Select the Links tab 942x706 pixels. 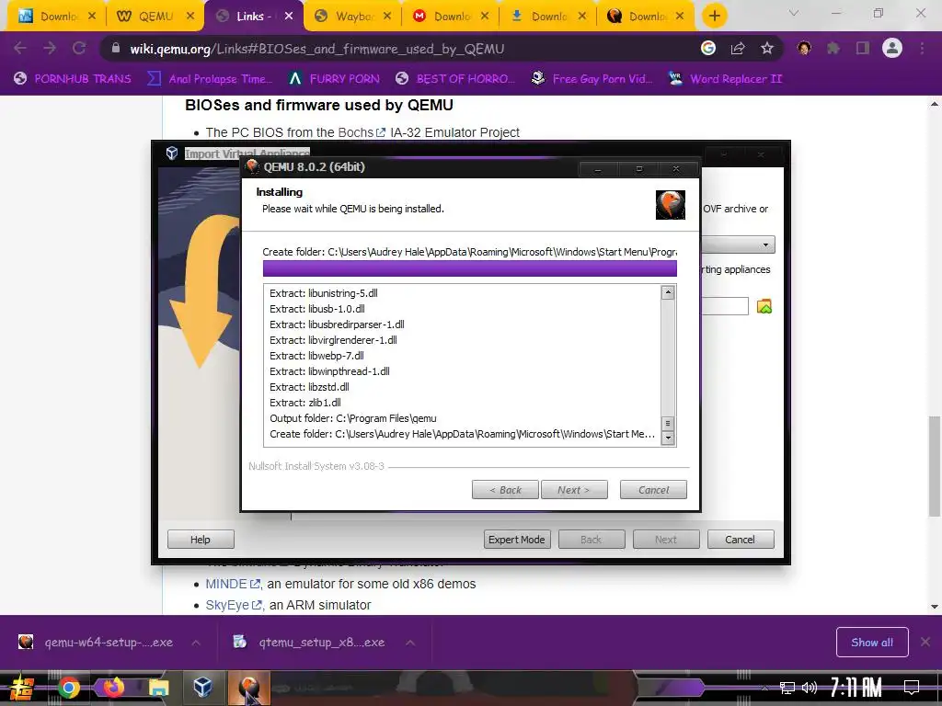(252, 17)
